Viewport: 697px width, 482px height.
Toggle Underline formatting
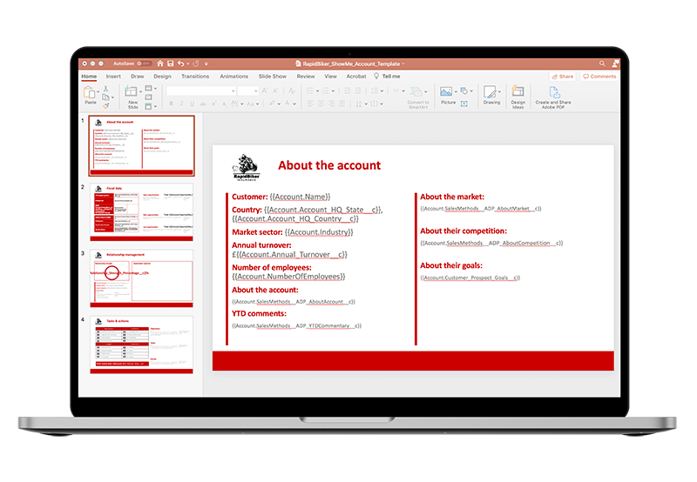[x=192, y=104]
